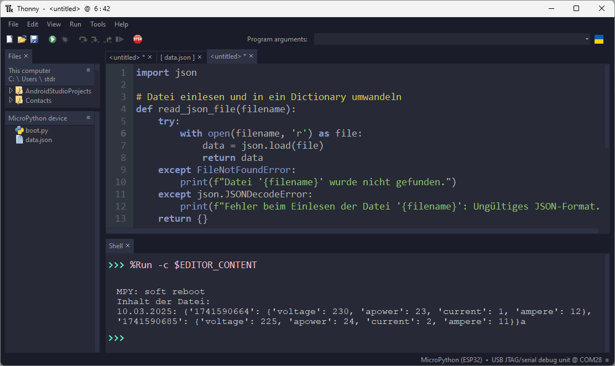Click the Resume (play) debug icon
Screen dimensions: 615x366
119,39
